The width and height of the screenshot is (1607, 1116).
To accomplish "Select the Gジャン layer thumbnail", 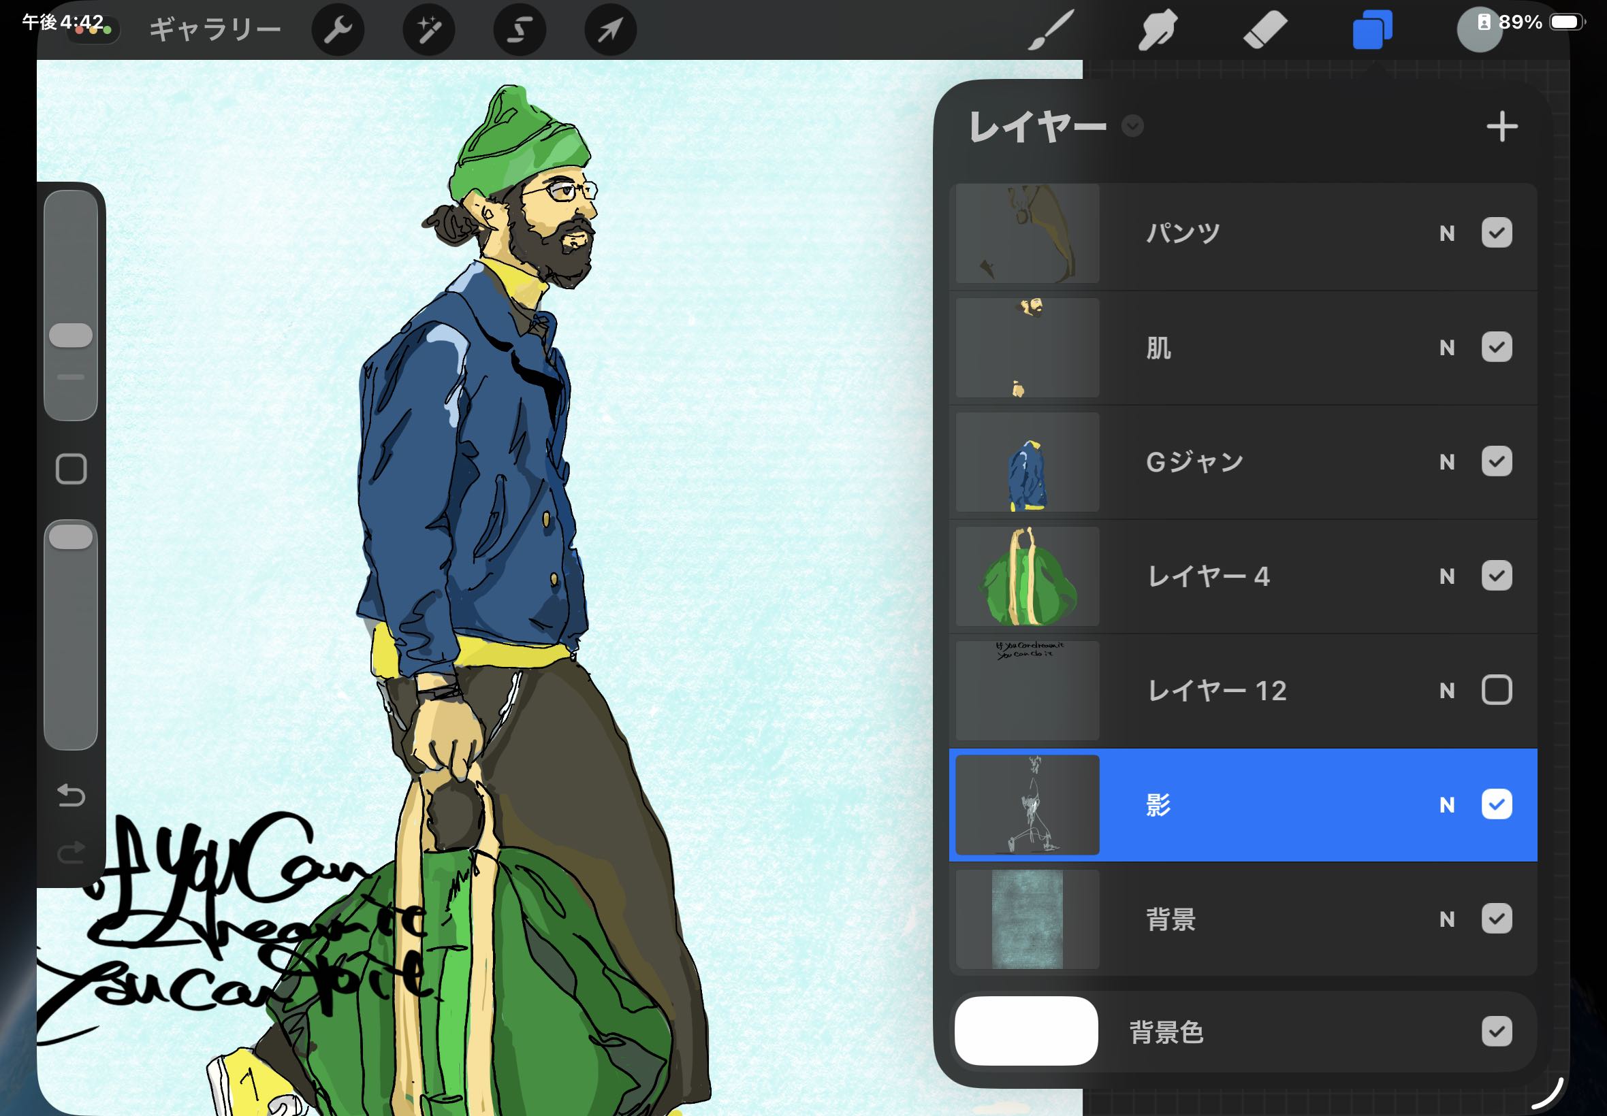I will point(1027,462).
